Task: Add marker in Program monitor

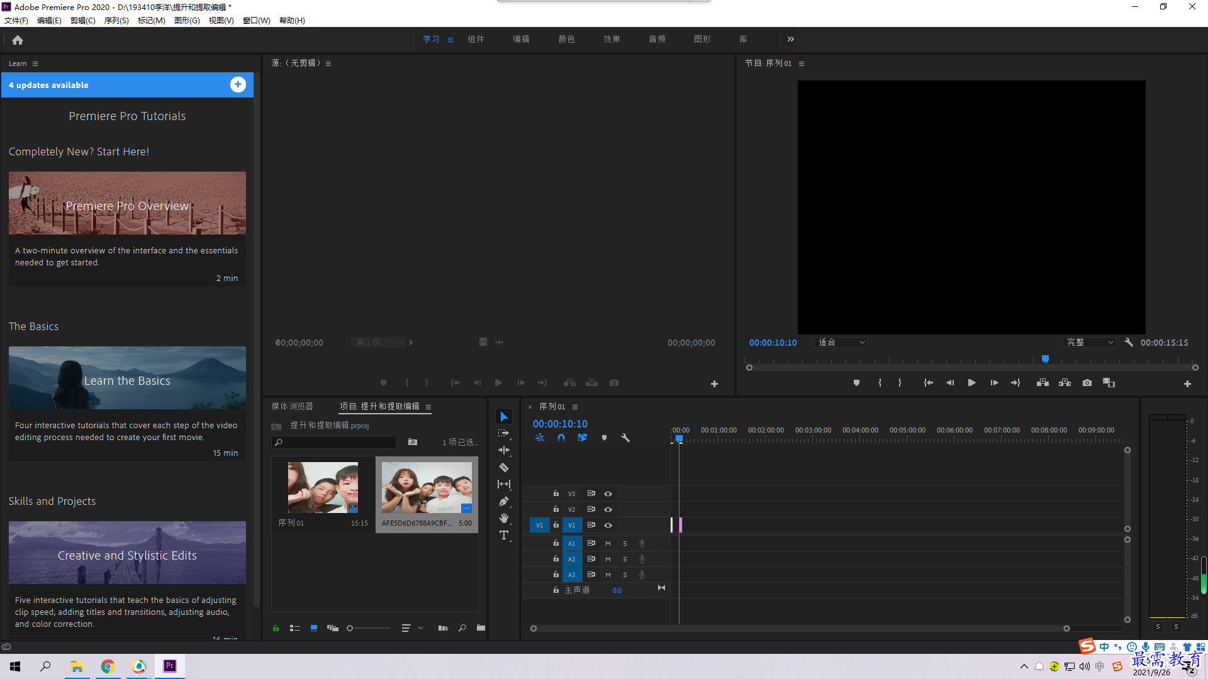Action: [x=856, y=383]
